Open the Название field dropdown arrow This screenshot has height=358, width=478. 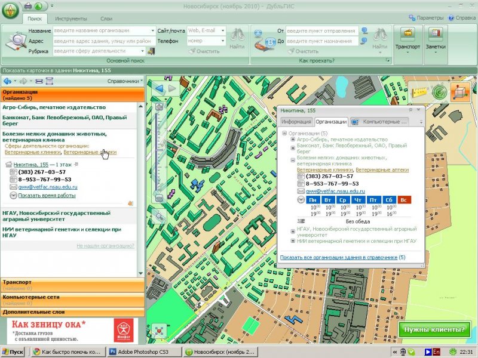click(152, 31)
